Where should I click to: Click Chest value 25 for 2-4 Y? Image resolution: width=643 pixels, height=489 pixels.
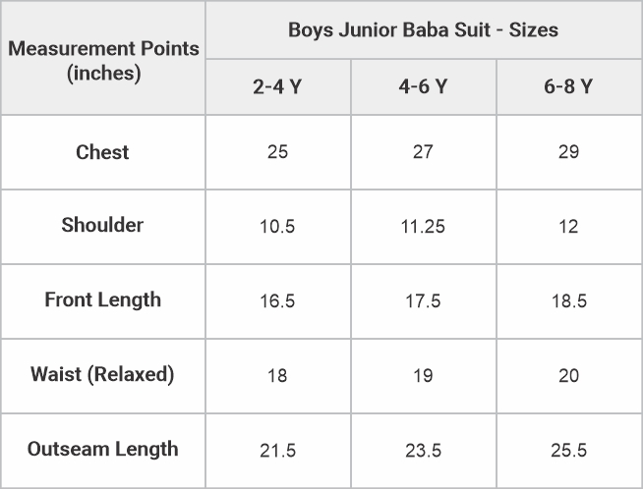(x=277, y=152)
